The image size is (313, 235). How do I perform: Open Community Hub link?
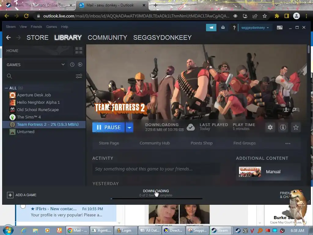pos(154,143)
